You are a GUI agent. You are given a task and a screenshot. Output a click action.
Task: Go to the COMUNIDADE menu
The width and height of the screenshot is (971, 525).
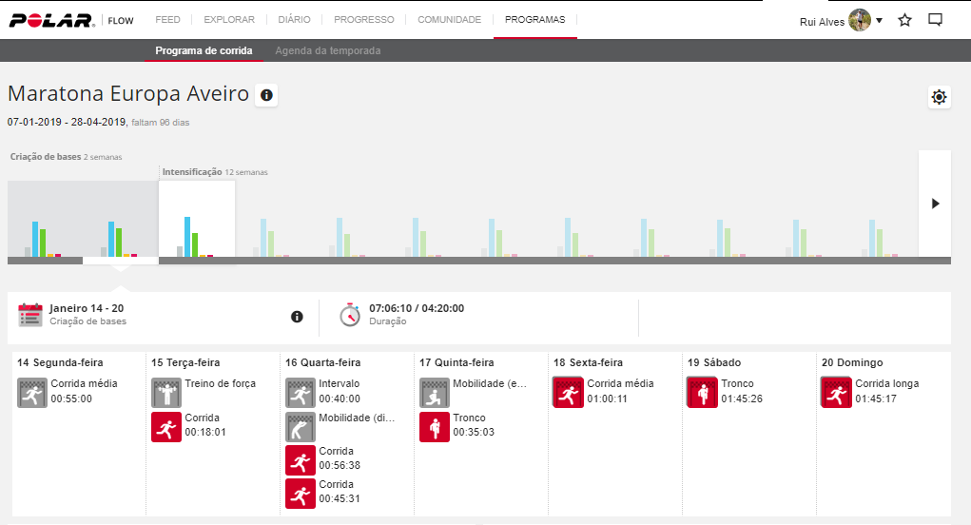point(449,20)
